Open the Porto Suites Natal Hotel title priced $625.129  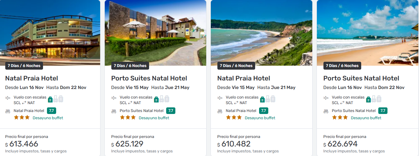tap(149, 78)
